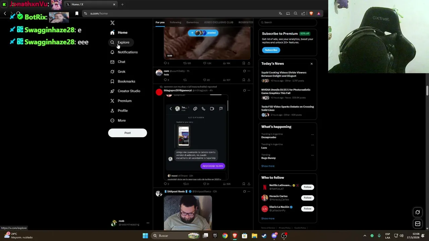Switch to the Bananirou tab
429x241 pixels.
(192, 22)
